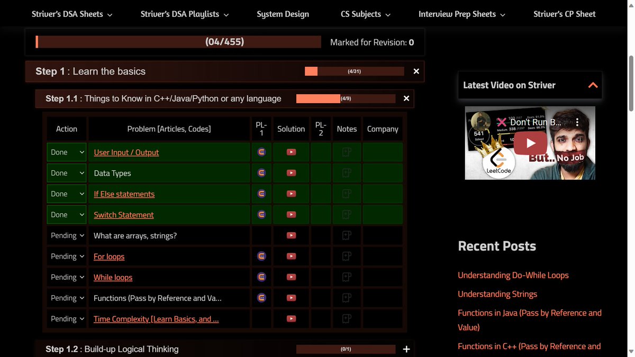This screenshot has width=635, height=357.
Task: Open PL-1 coding icon for Functions row
Action: click(261, 298)
